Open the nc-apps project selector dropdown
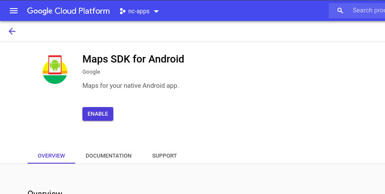The width and height of the screenshot is (385, 194). tap(139, 11)
